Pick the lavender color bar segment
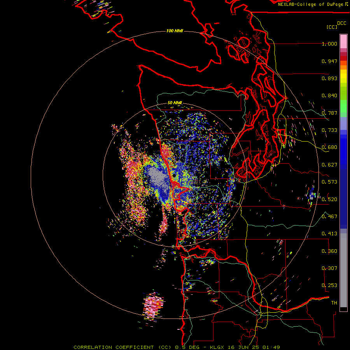The image size is (350, 350). pyautogui.click(x=343, y=123)
